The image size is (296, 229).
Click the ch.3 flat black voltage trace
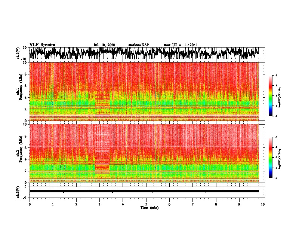tap(144, 191)
